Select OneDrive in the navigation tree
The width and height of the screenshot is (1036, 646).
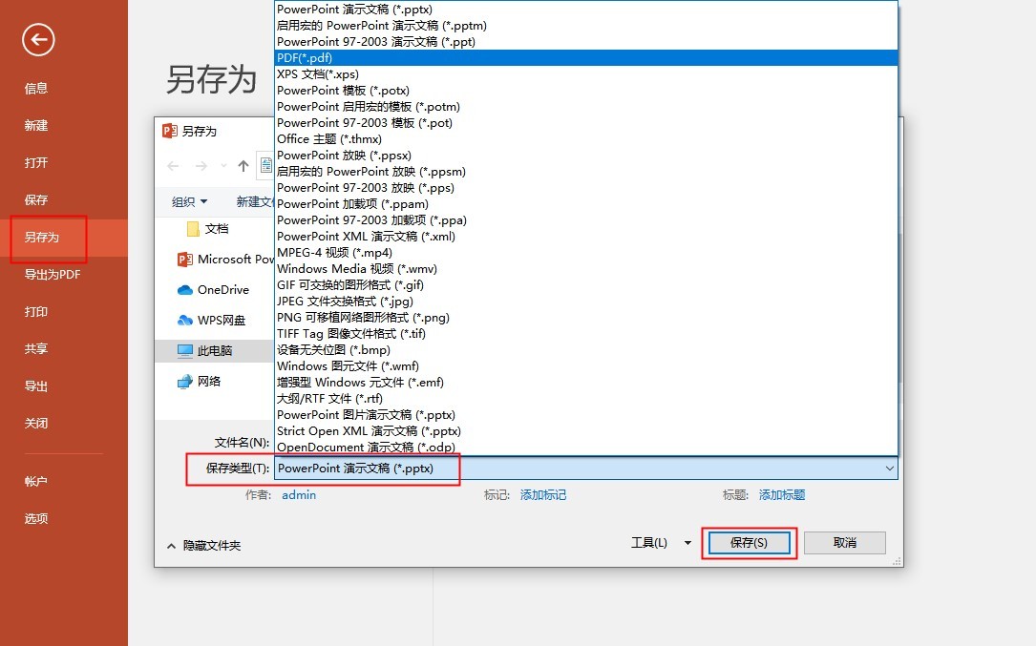[213, 290]
